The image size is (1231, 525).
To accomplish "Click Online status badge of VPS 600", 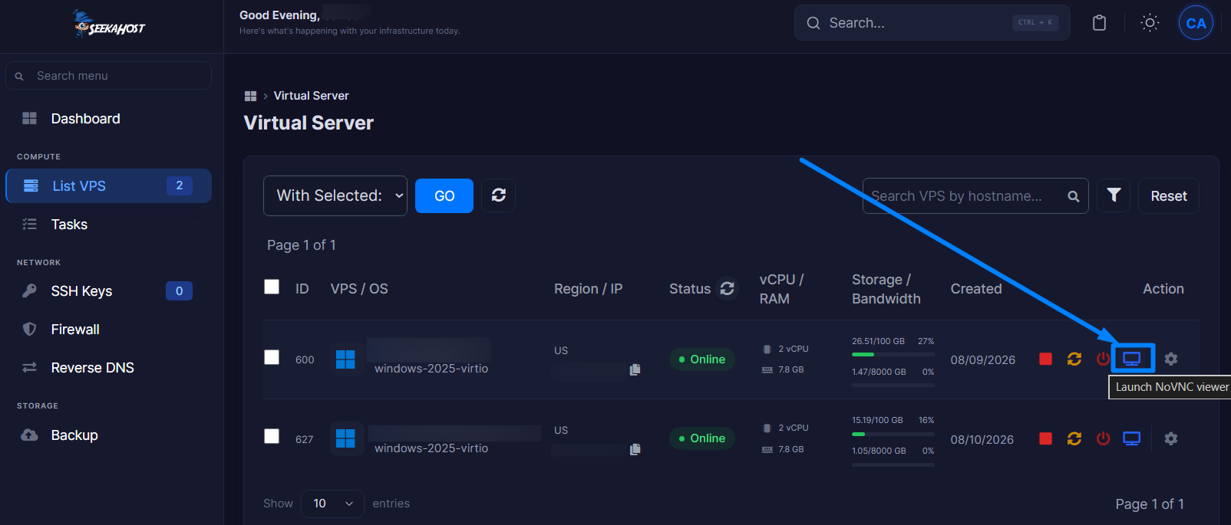I will coord(702,359).
